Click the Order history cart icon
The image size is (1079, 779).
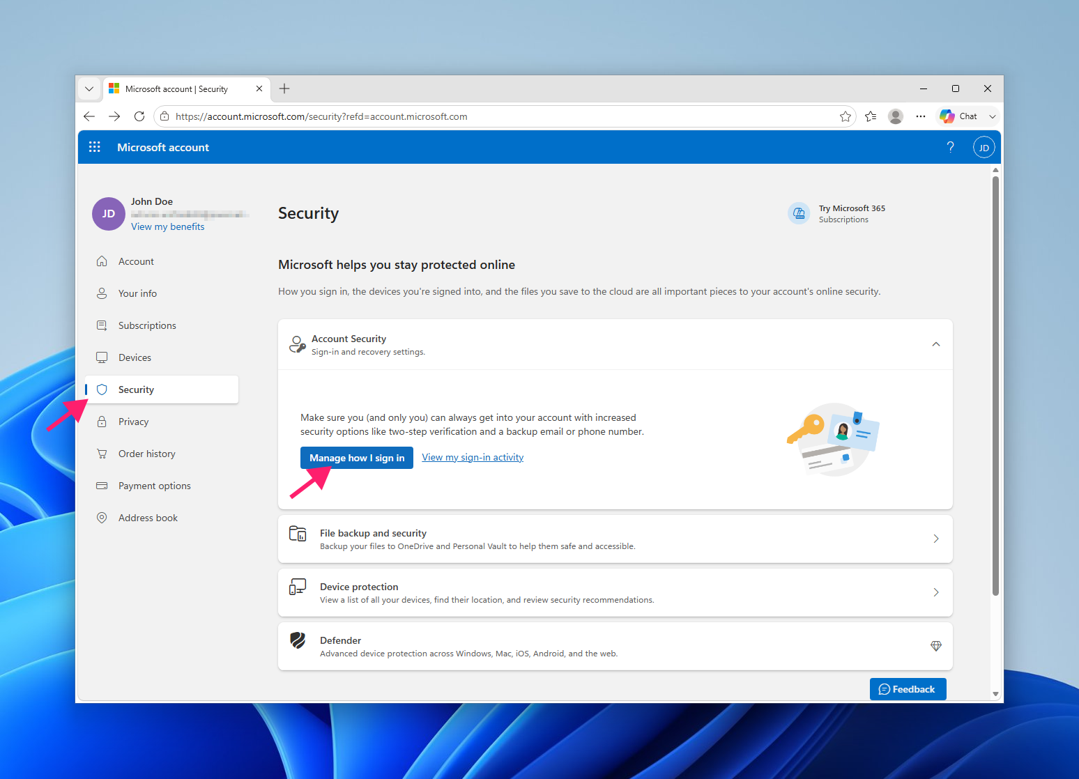coord(102,454)
